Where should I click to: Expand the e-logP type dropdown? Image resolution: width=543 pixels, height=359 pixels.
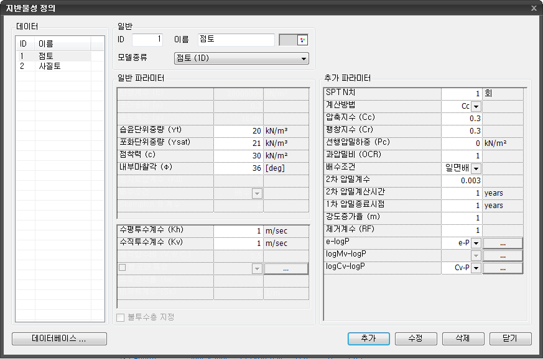tap(476, 243)
